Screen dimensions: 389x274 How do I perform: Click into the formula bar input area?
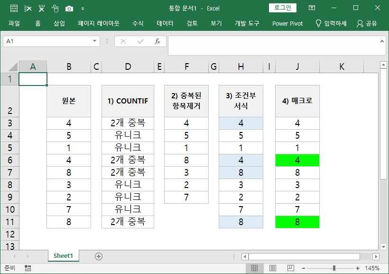pos(273,46)
